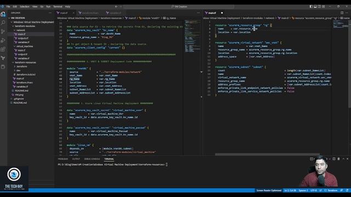
Task: Click the feedback icon in status bar
Action: pos(342,190)
